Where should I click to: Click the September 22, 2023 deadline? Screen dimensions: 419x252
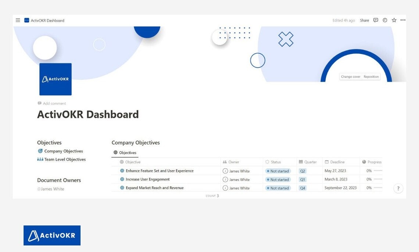(x=340, y=188)
